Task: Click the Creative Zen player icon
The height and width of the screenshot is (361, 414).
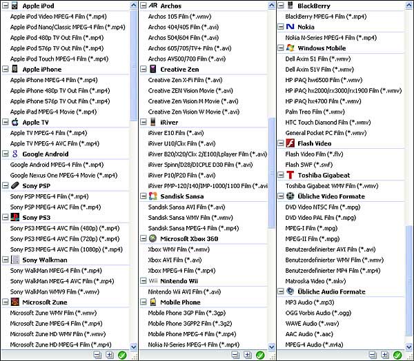Action: [153, 69]
